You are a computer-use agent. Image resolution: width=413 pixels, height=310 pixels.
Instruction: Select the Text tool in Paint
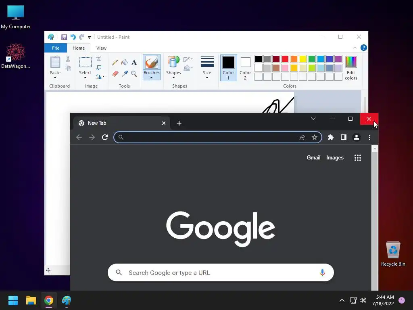134,63
